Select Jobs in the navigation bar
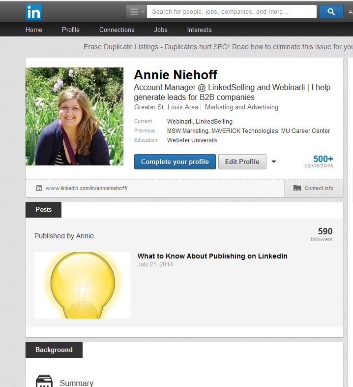 point(161,30)
